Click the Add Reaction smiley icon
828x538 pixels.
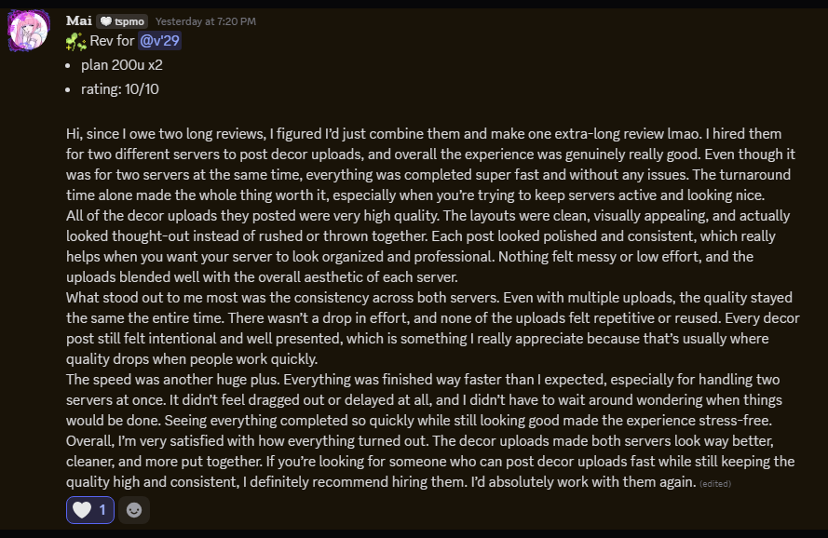[x=134, y=510]
